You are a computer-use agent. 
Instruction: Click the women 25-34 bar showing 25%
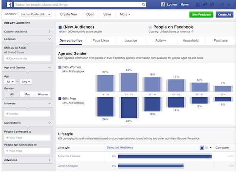(129, 82)
